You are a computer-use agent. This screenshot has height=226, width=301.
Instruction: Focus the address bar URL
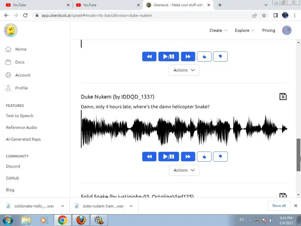97,15
